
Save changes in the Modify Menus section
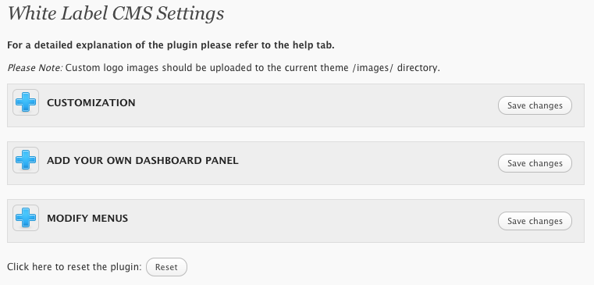click(535, 221)
